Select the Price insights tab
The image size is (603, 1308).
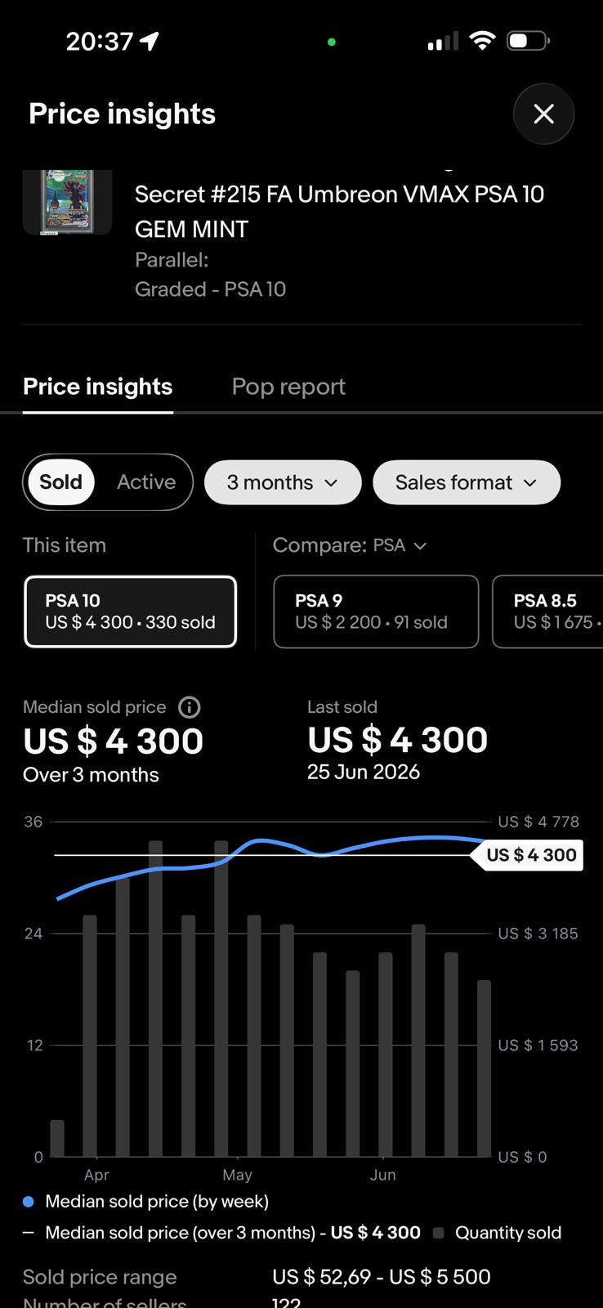tap(98, 387)
